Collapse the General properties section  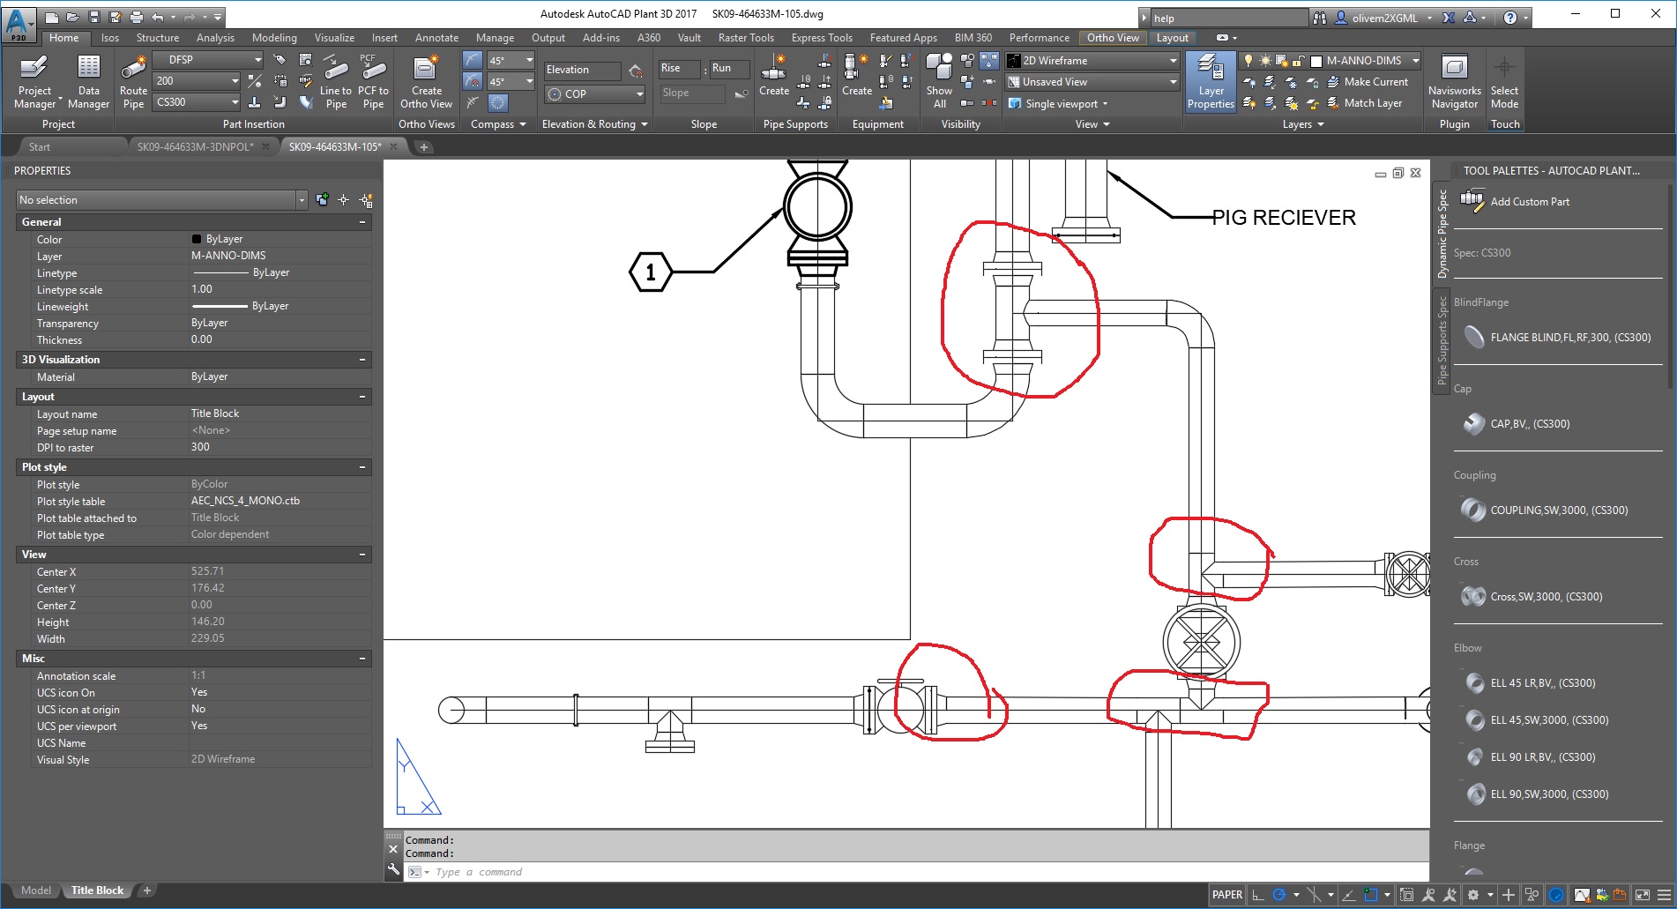(362, 222)
